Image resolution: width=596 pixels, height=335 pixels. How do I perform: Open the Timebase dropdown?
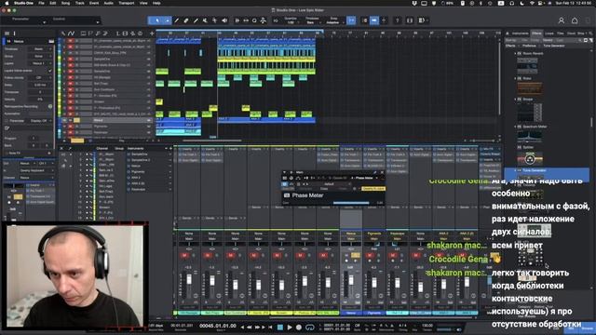click(x=312, y=20)
